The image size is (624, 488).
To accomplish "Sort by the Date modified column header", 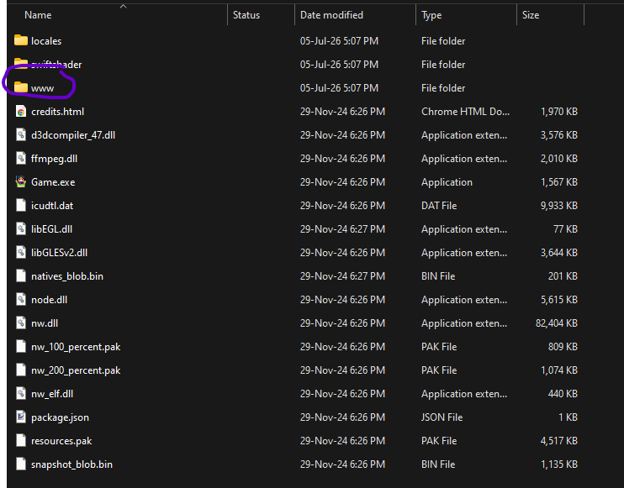I will [331, 15].
